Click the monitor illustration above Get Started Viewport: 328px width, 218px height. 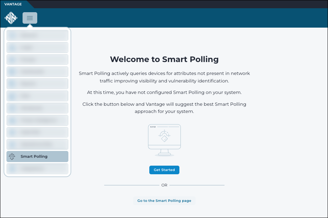coord(164,139)
